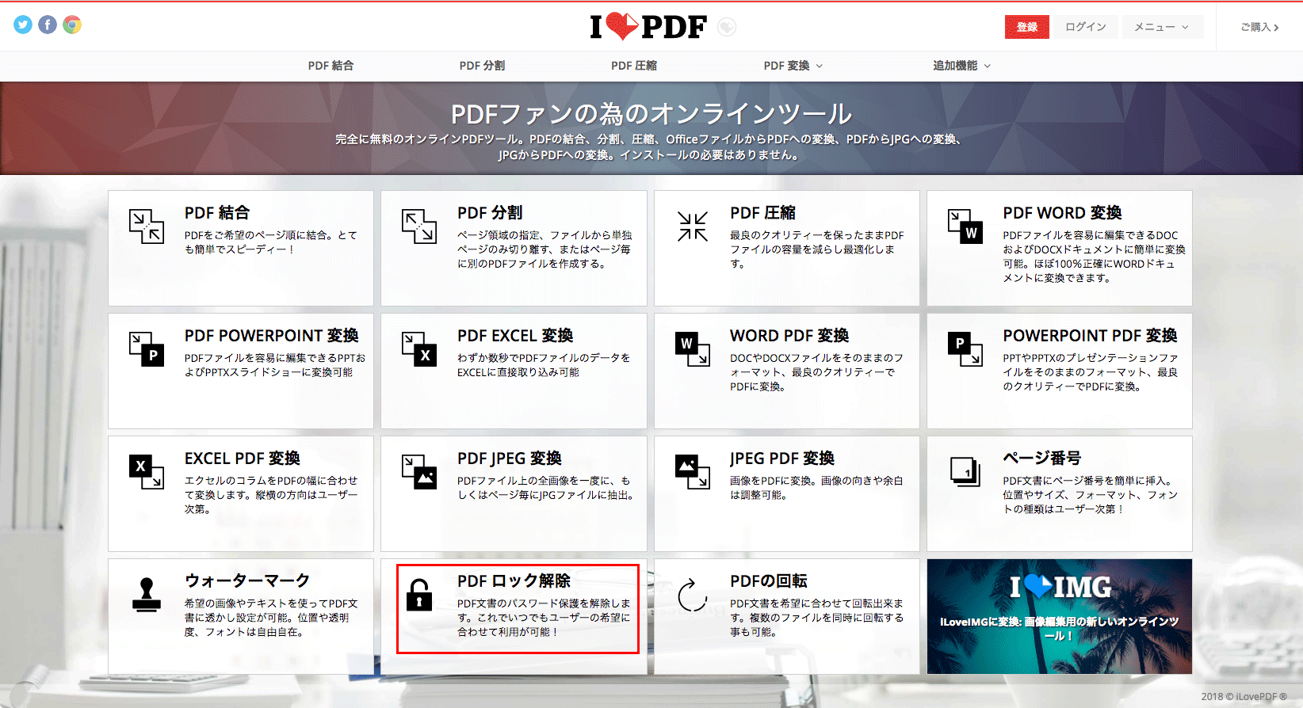
Task: Open the ウォーターマーク title link
Action: 247,581
